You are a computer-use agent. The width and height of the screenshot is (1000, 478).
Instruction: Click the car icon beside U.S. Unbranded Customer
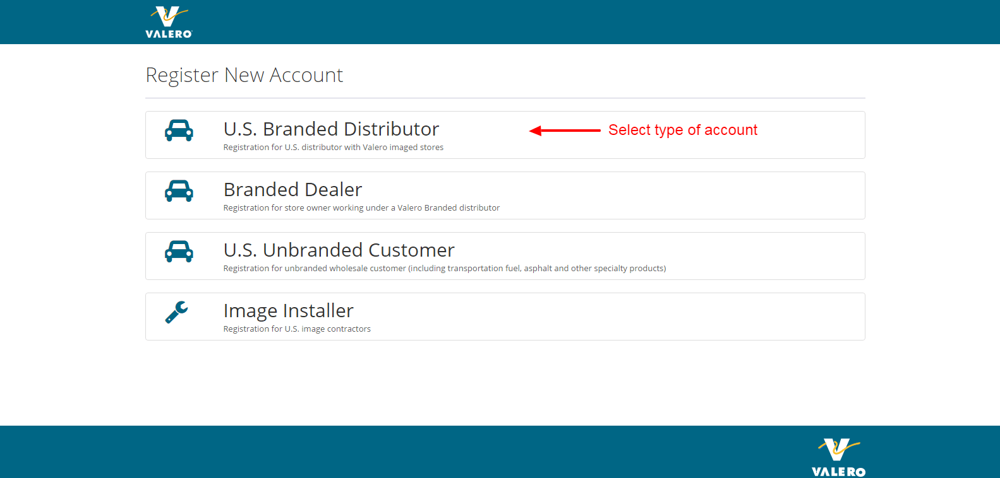click(179, 251)
